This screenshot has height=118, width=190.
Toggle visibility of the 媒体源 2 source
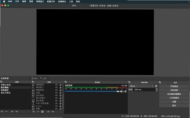pos(56,87)
